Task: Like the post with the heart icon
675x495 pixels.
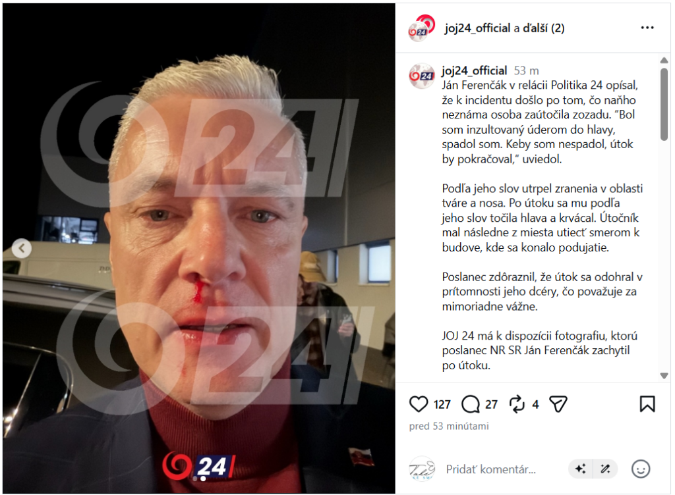Action: (418, 404)
